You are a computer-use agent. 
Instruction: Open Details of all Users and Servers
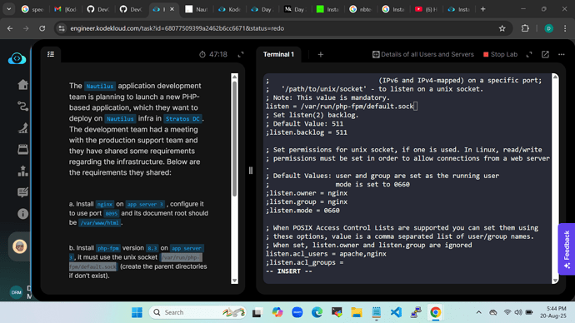[x=422, y=55]
